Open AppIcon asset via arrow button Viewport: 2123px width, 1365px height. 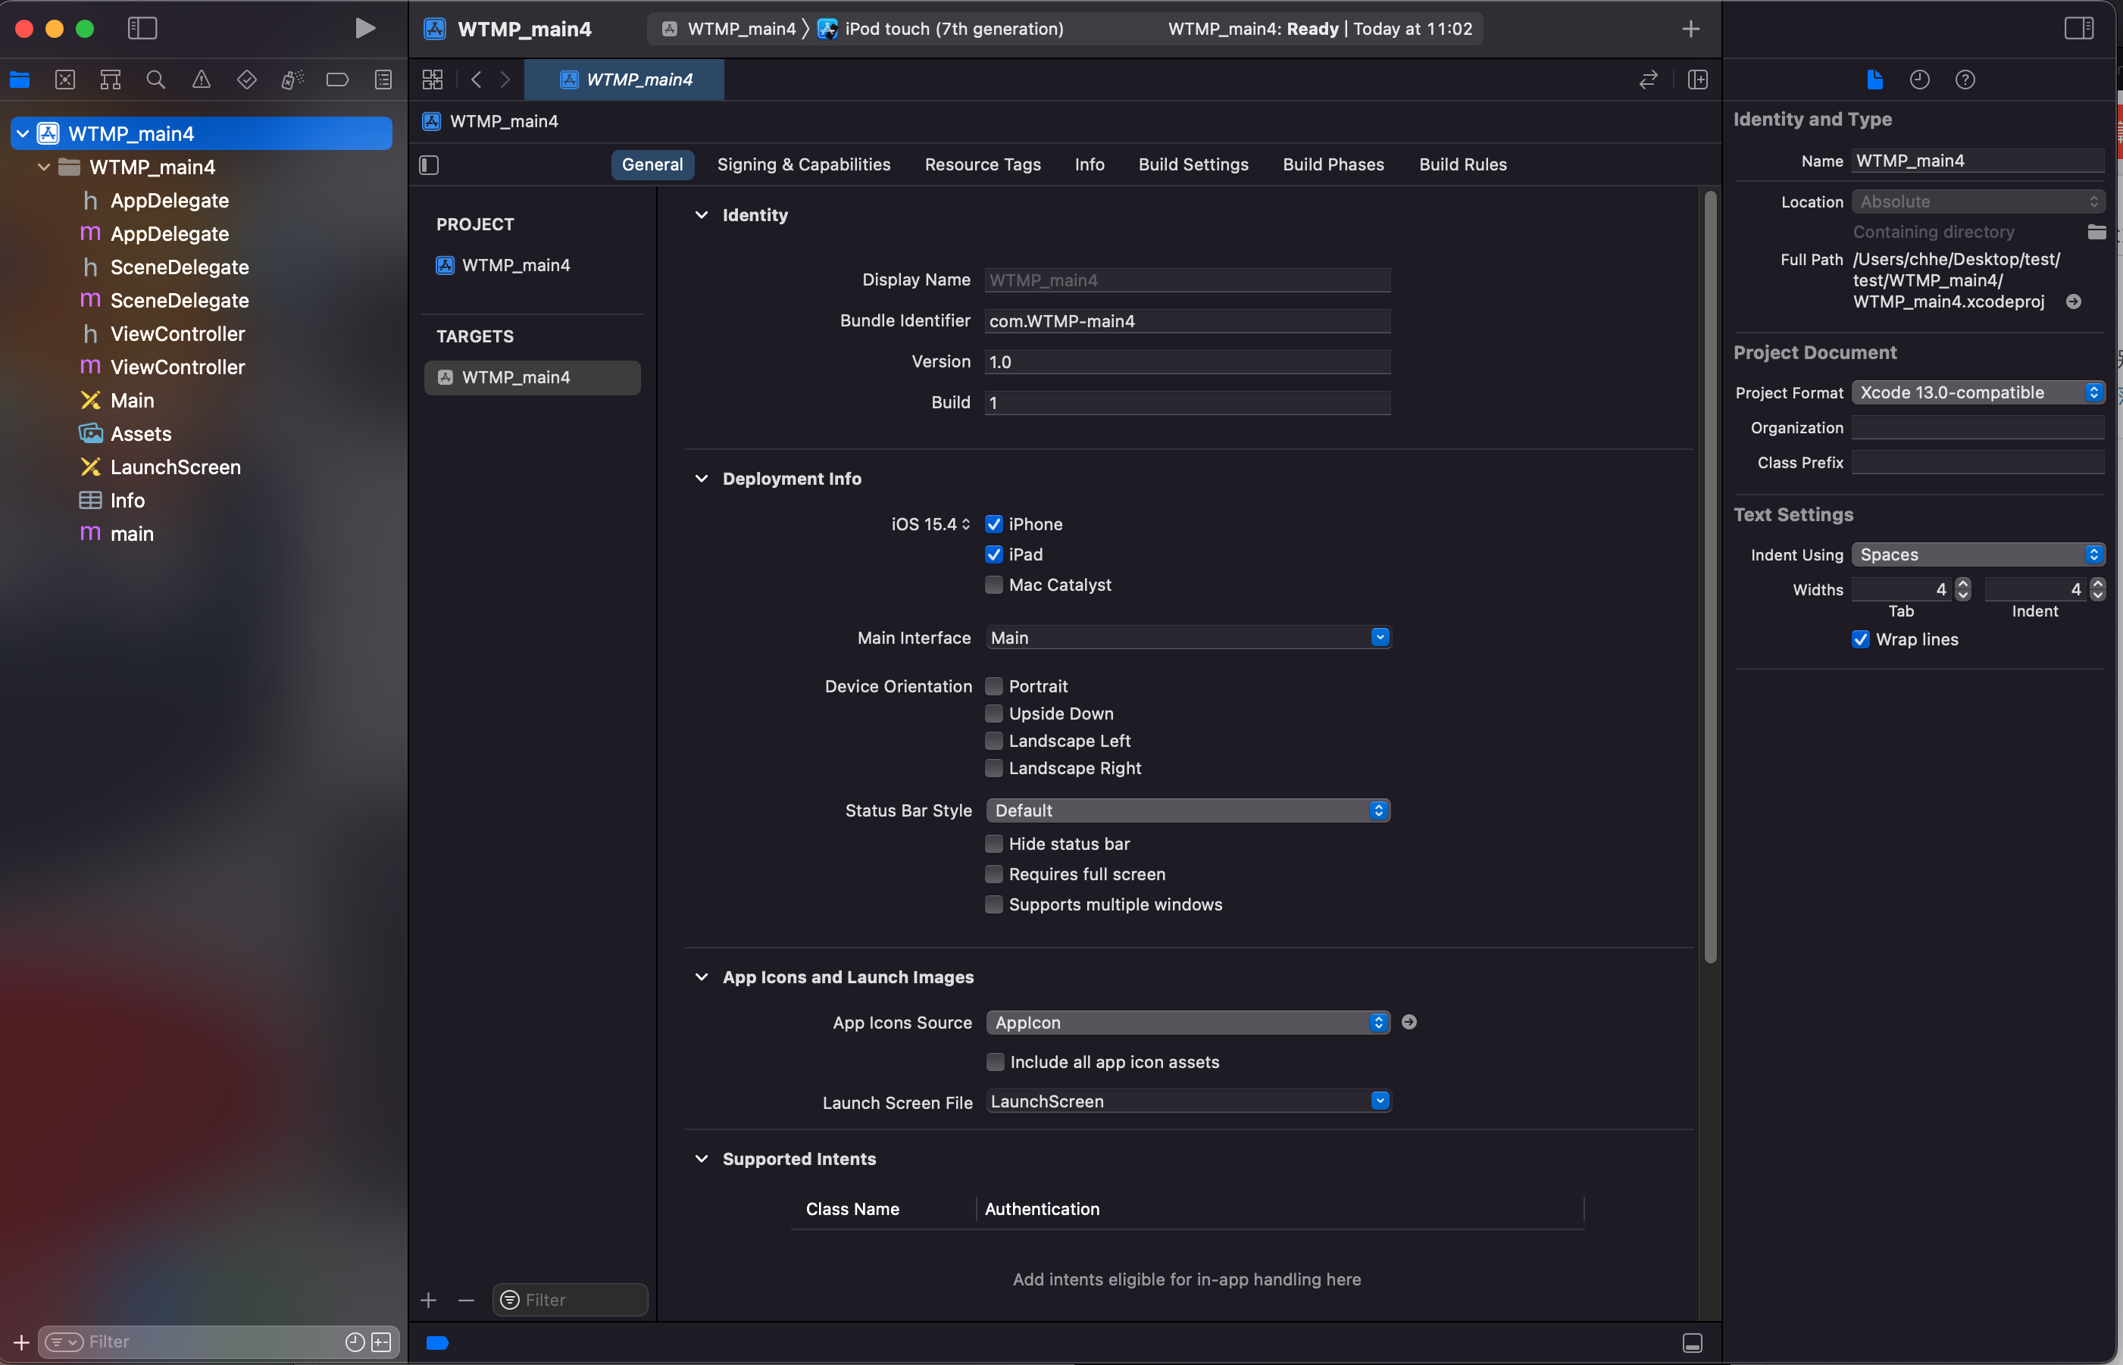[x=1409, y=1022]
